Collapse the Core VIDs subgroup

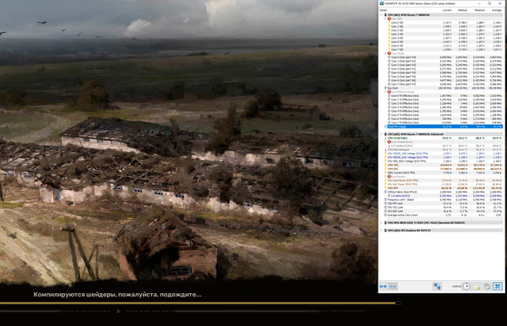coord(384,19)
